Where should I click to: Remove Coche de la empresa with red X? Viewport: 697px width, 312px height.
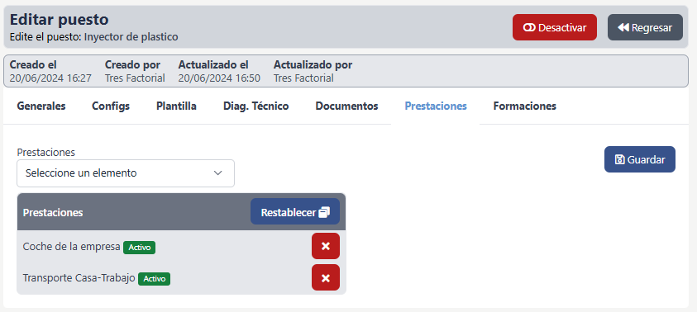point(326,246)
